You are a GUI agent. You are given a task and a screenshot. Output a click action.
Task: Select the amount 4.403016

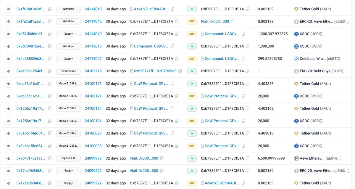(266, 134)
